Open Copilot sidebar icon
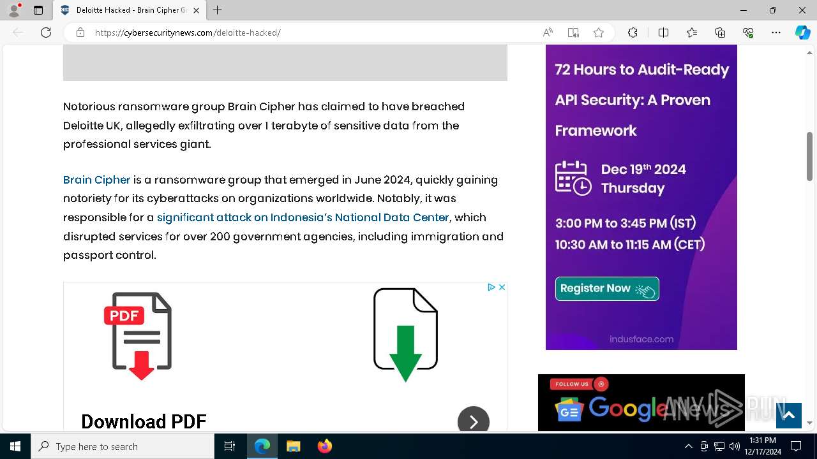Viewport: 817px width, 459px height. point(802,33)
